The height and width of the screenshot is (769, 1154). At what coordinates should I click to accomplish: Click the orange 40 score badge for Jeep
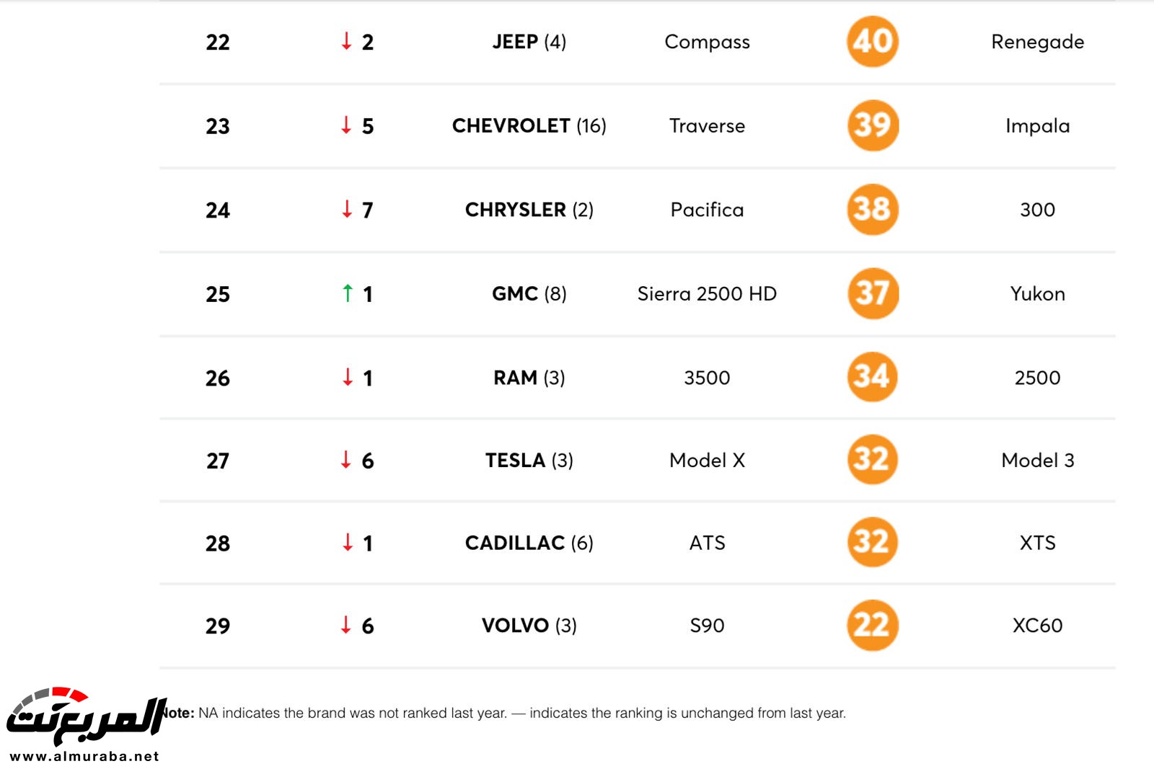(872, 42)
